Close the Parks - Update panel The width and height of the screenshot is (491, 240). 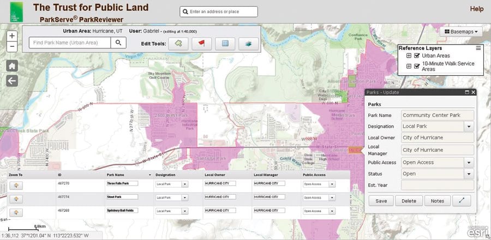click(473, 93)
